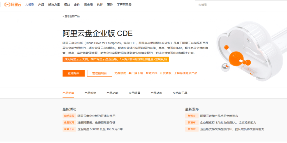This screenshot has height=143, width=287.
Task: Click the 最新活动 section heading
Action: (70, 109)
